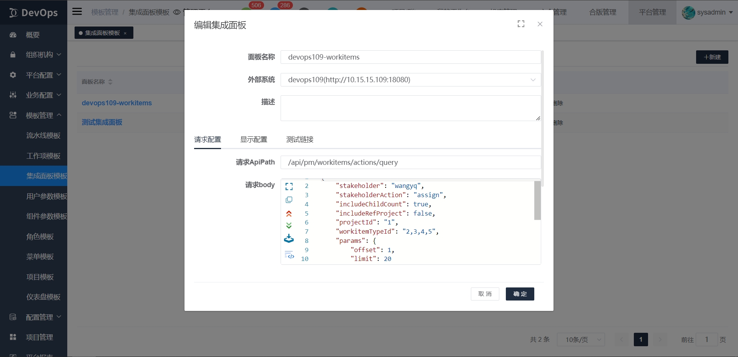
Task: Click inside the 描述 text area
Action: pos(411,108)
